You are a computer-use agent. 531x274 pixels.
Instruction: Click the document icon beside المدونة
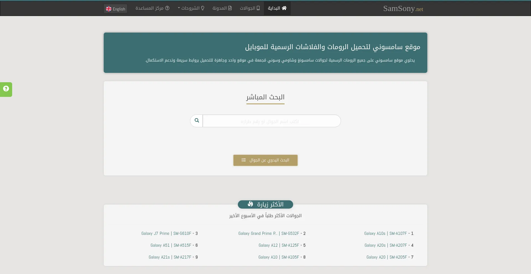tap(230, 8)
